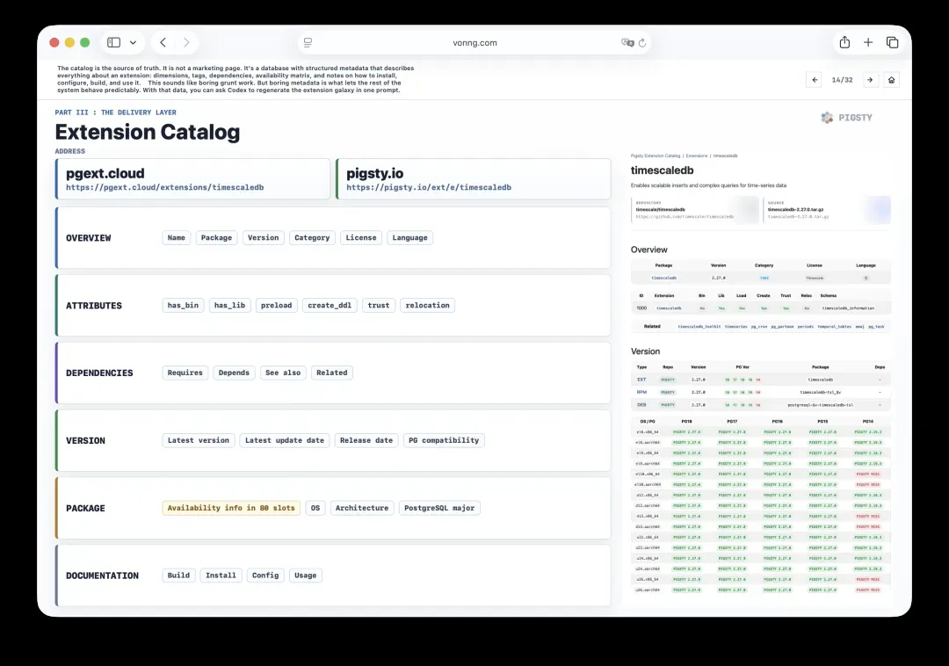The image size is (949, 666).
Task: Select the Language tag
Action: 409,238
